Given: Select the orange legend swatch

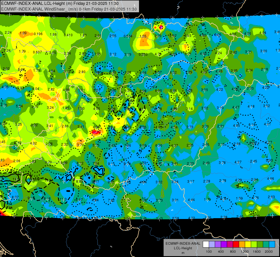Looking at the screenshot, I should [x=242, y=244].
